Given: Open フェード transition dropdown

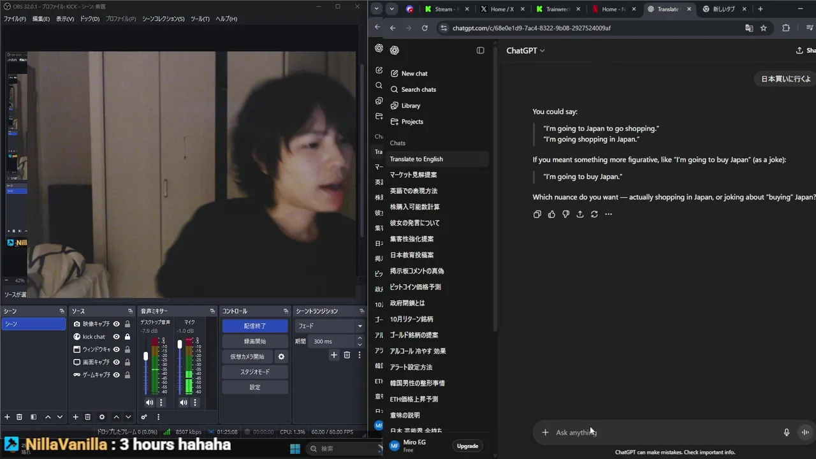Looking at the screenshot, I should tap(330, 326).
